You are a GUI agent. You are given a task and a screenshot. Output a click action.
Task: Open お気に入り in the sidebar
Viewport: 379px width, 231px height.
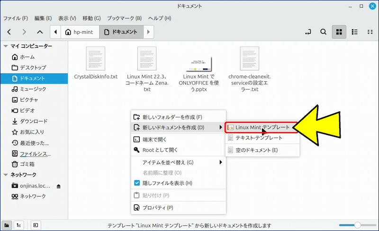[34, 132]
